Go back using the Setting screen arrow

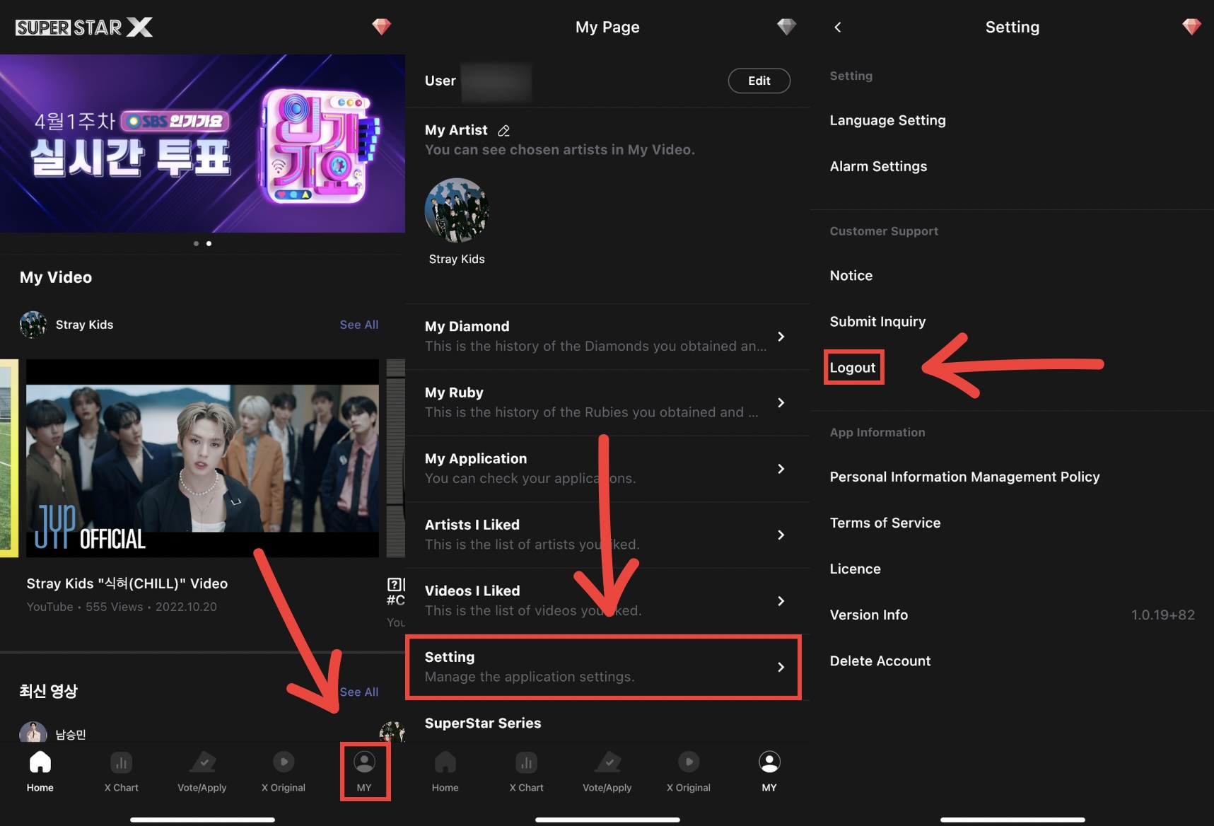(x=838, y=27)
